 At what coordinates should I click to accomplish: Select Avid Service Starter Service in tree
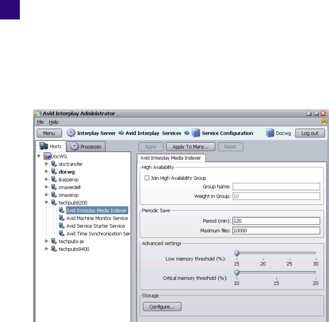click(95, 226)
